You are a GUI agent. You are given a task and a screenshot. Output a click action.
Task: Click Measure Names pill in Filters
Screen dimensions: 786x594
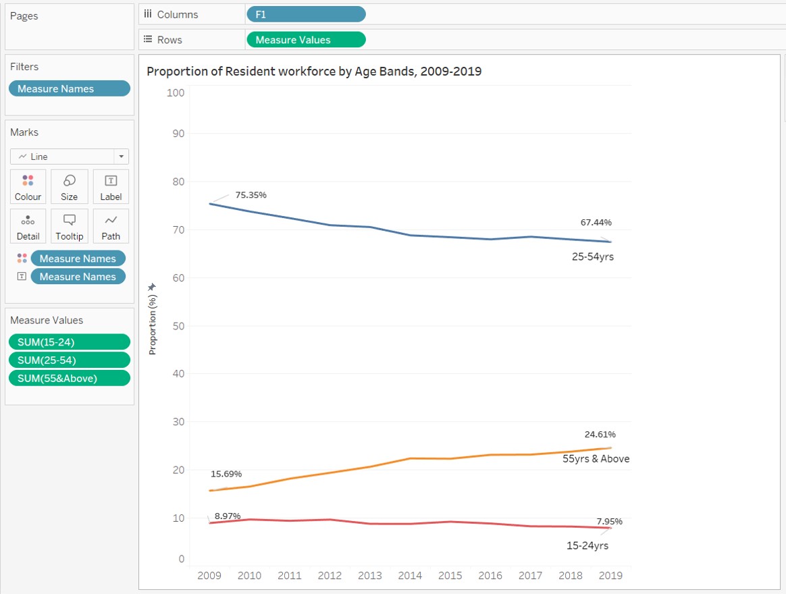tap(69, 88)
